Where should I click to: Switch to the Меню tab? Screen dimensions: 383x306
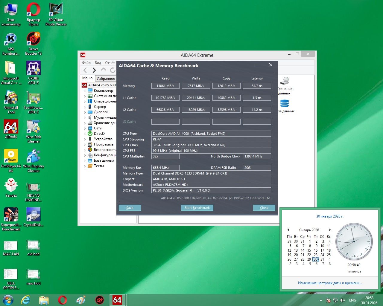[x=87, y=78]
